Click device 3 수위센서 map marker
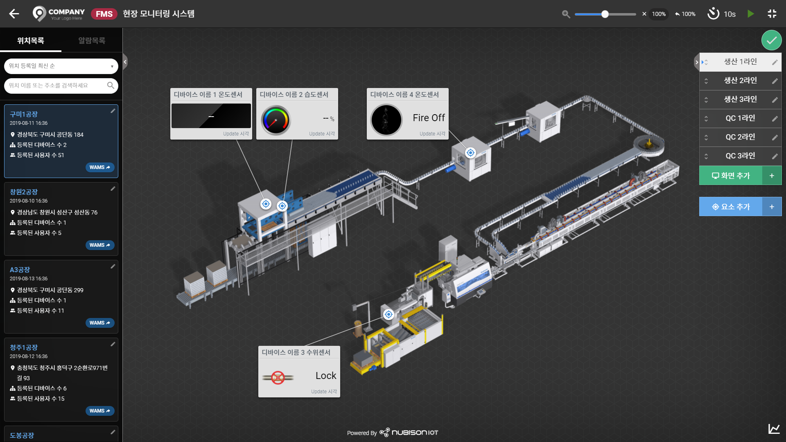The width and height of the screenshot is (786, 442). [388, 314]
